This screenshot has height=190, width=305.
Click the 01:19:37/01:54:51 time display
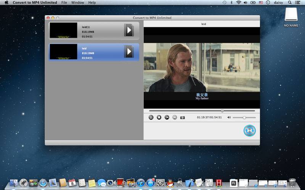(209, 117)
